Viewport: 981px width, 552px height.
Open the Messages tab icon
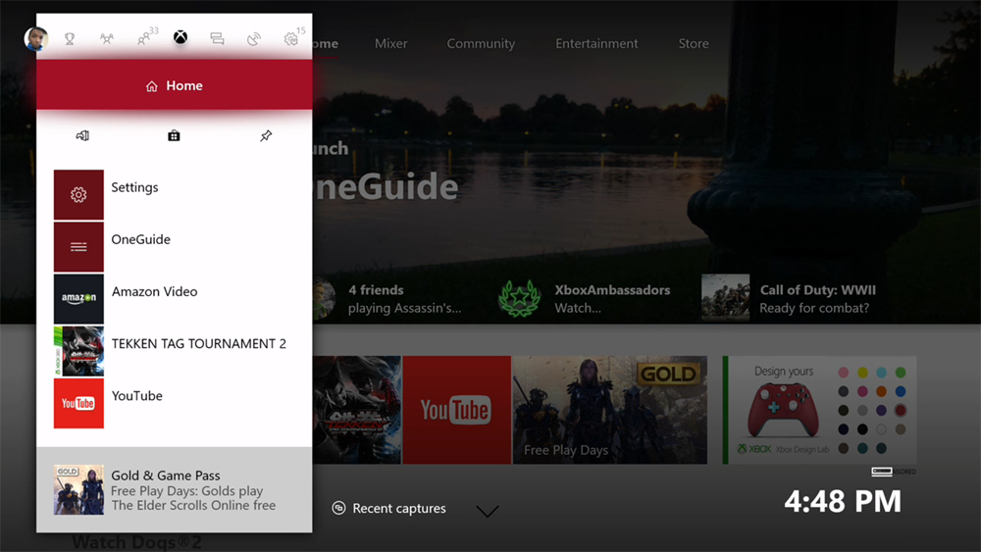pyautogui.click(x=217, y=39)
